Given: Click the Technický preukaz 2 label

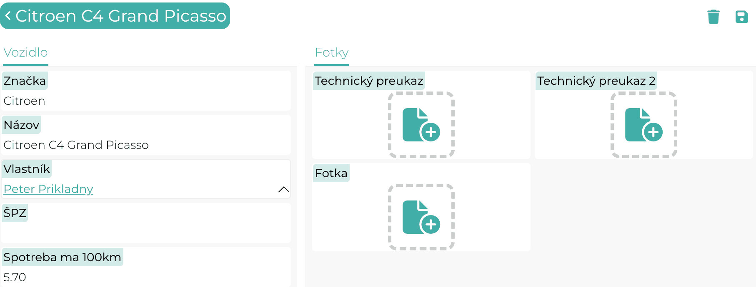Looking at the screenshot, I should click(x=596, y=81).
